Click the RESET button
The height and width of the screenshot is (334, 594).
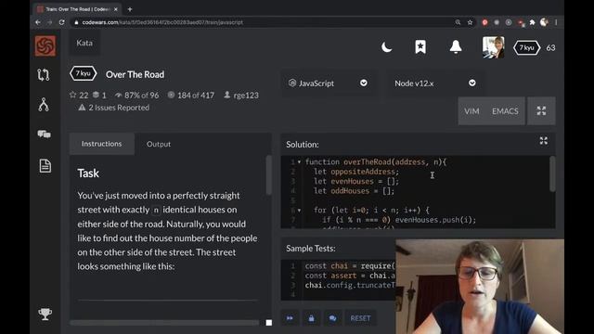coord(360,318)
